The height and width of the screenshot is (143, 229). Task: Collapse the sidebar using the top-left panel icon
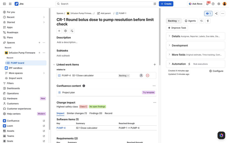[x=4, y=4]
